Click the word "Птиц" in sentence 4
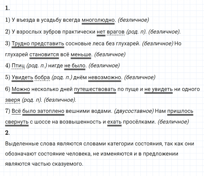Image resolution: width=204 pixels, height=176 pixels. (x=18, y=66)
